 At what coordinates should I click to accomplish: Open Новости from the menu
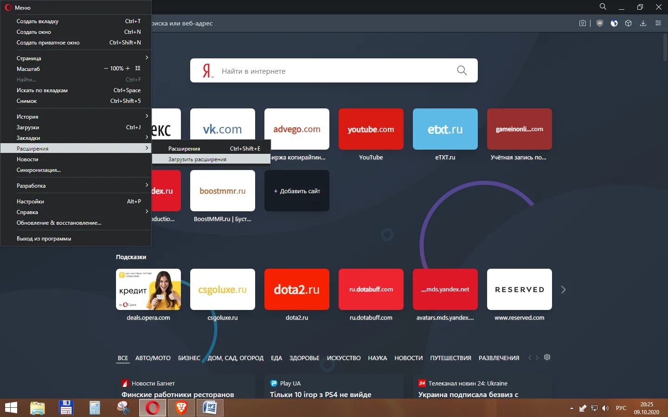click(x=76, y=159)
